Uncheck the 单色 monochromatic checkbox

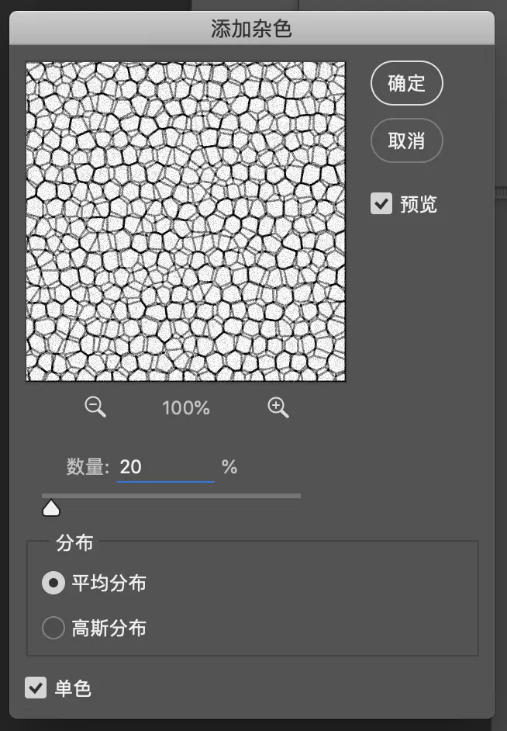(36, 688)
